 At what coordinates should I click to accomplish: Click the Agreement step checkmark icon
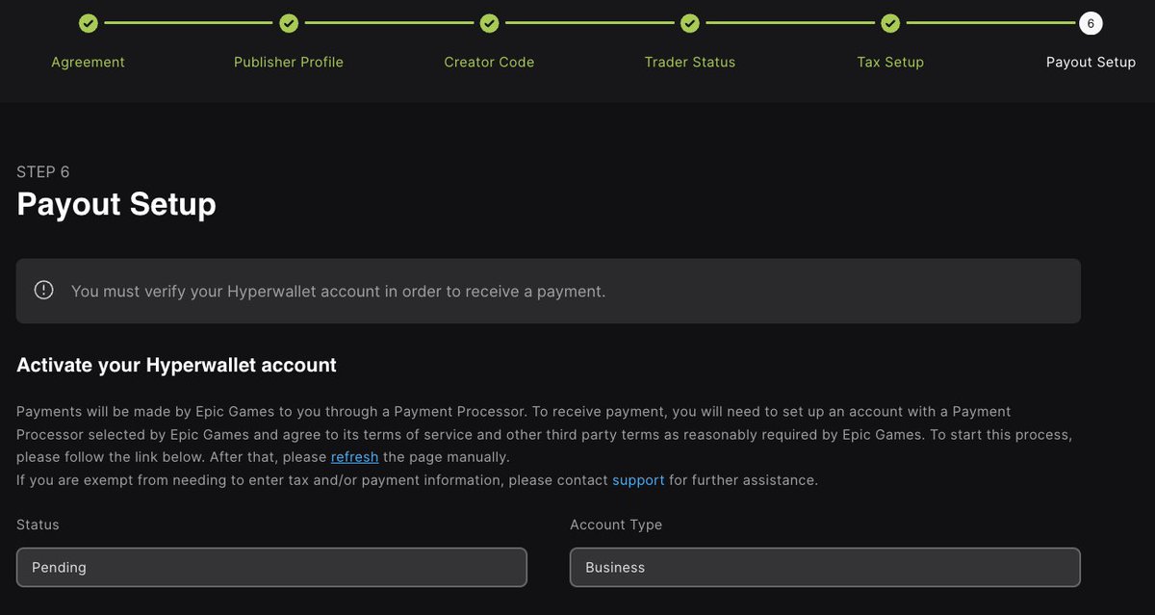(88, 23)
